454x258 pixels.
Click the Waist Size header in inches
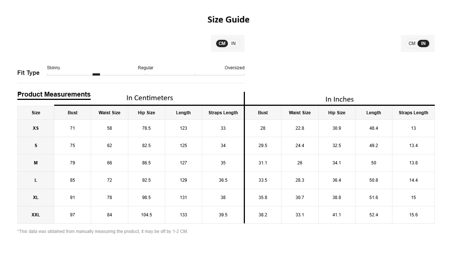[300, 113]
